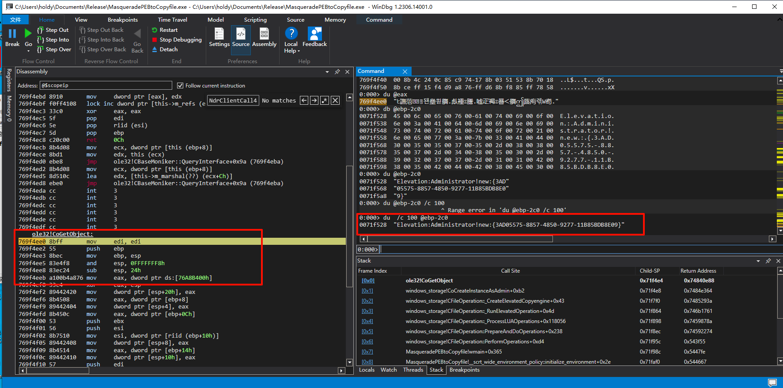
Task: Expand the Go button dropdown arrow
Action: tap(28, 51)
